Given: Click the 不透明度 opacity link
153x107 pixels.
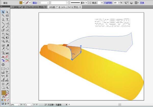Looking at the screenshot, I should click(108, 2).
